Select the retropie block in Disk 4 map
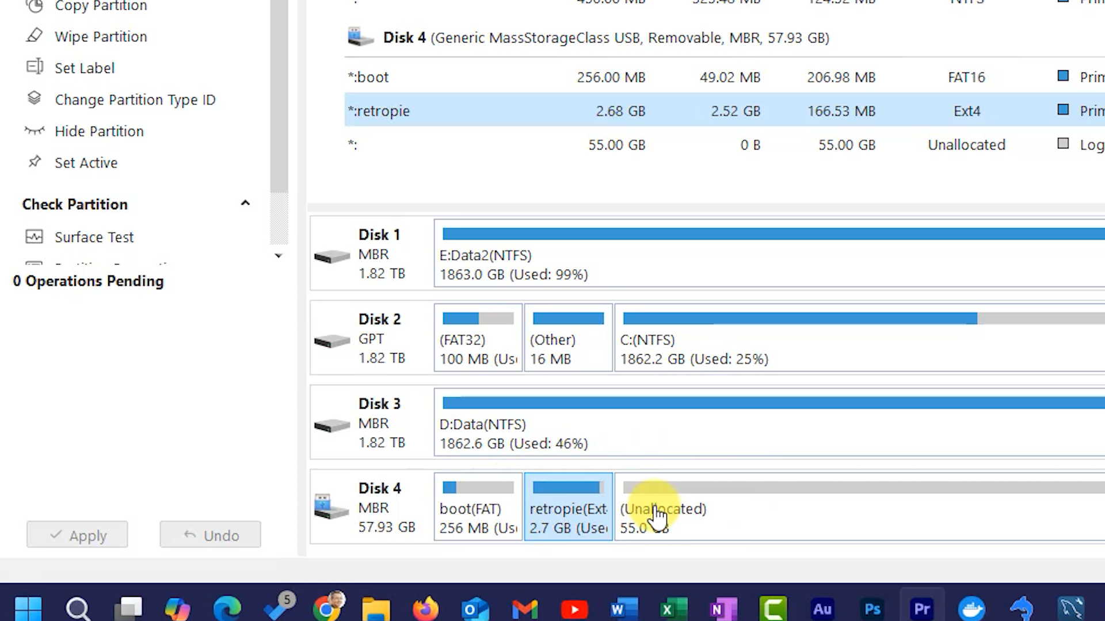This screenshot has height=621, width=1105. [568, 507]
